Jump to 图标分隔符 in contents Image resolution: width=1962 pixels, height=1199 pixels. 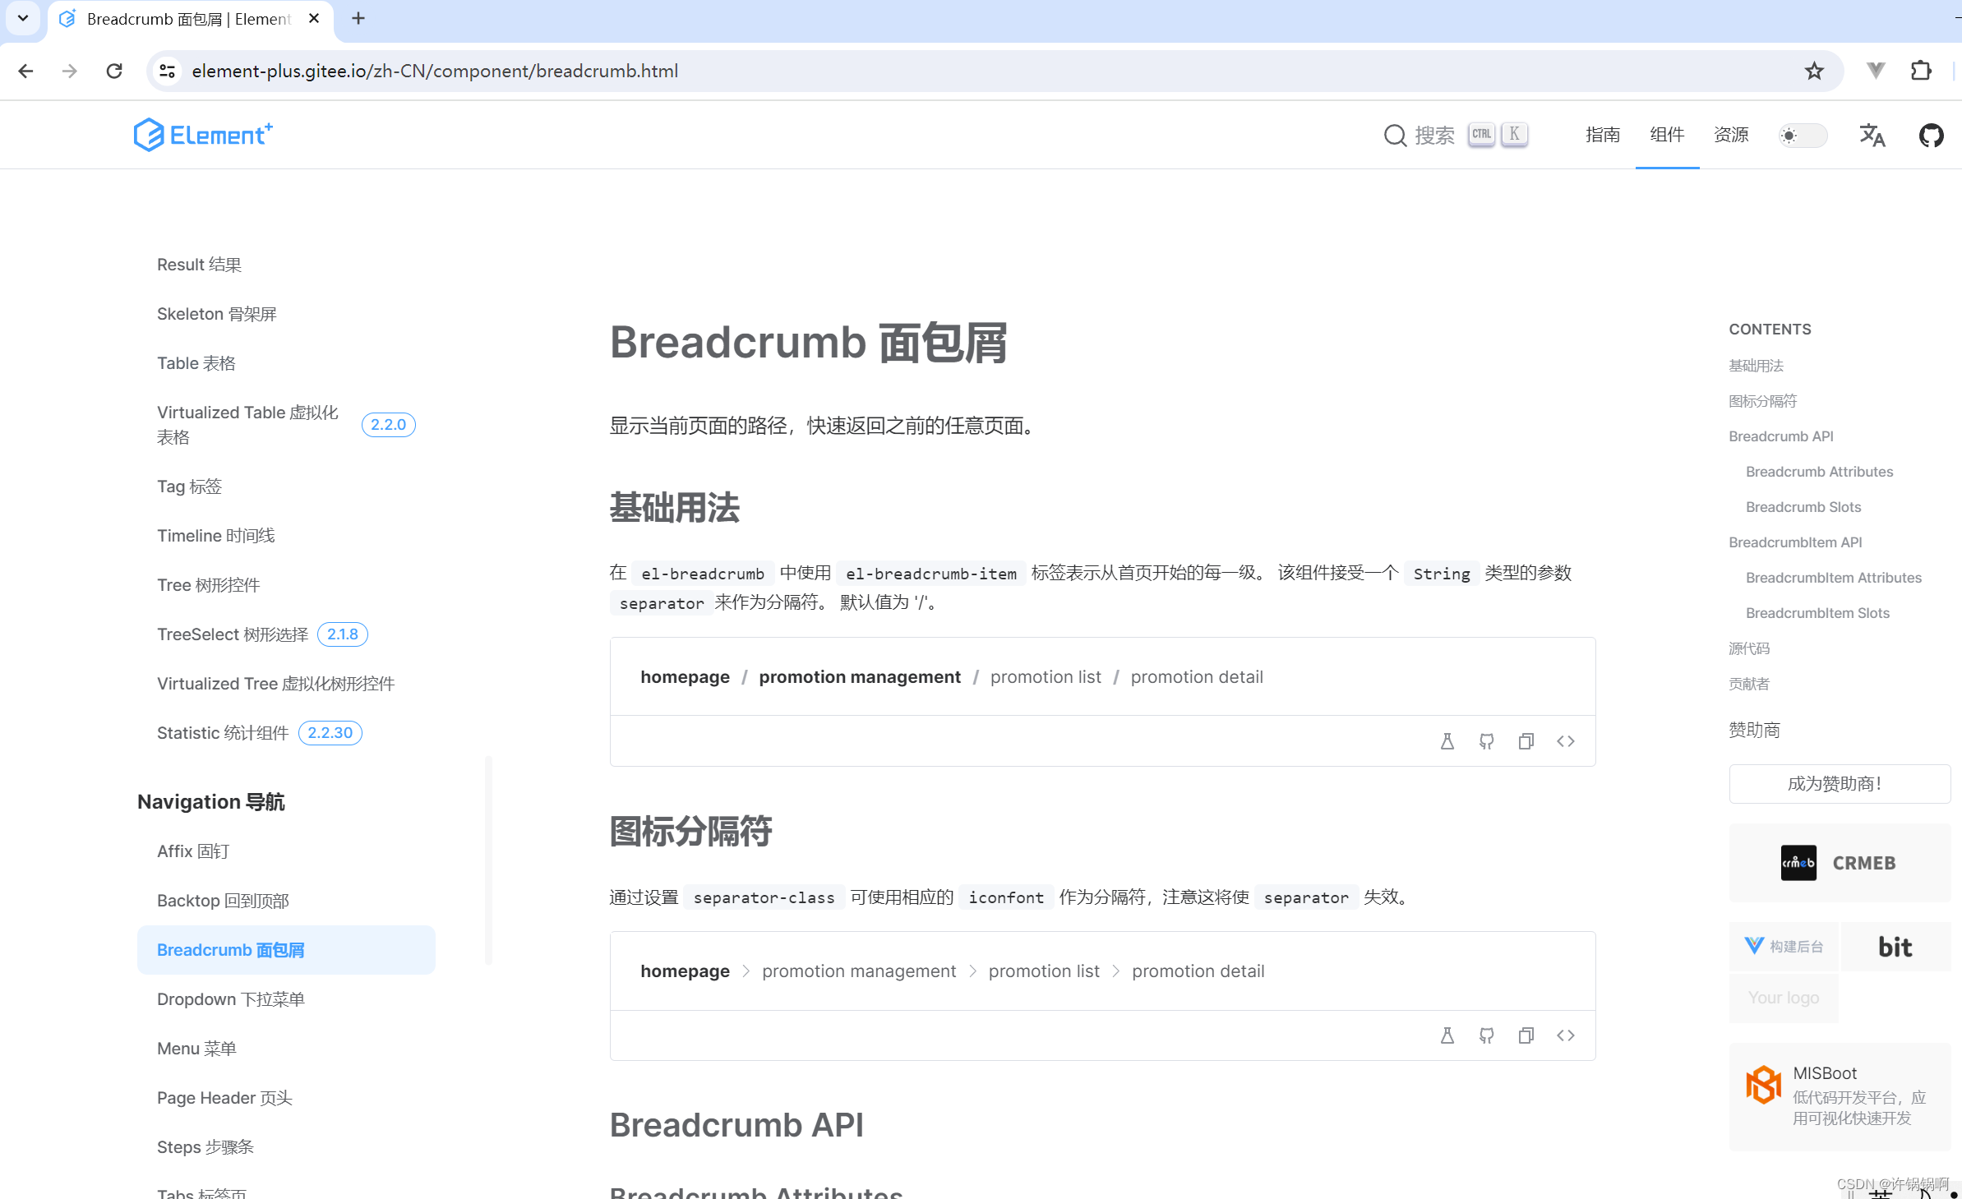[1762, 401]
